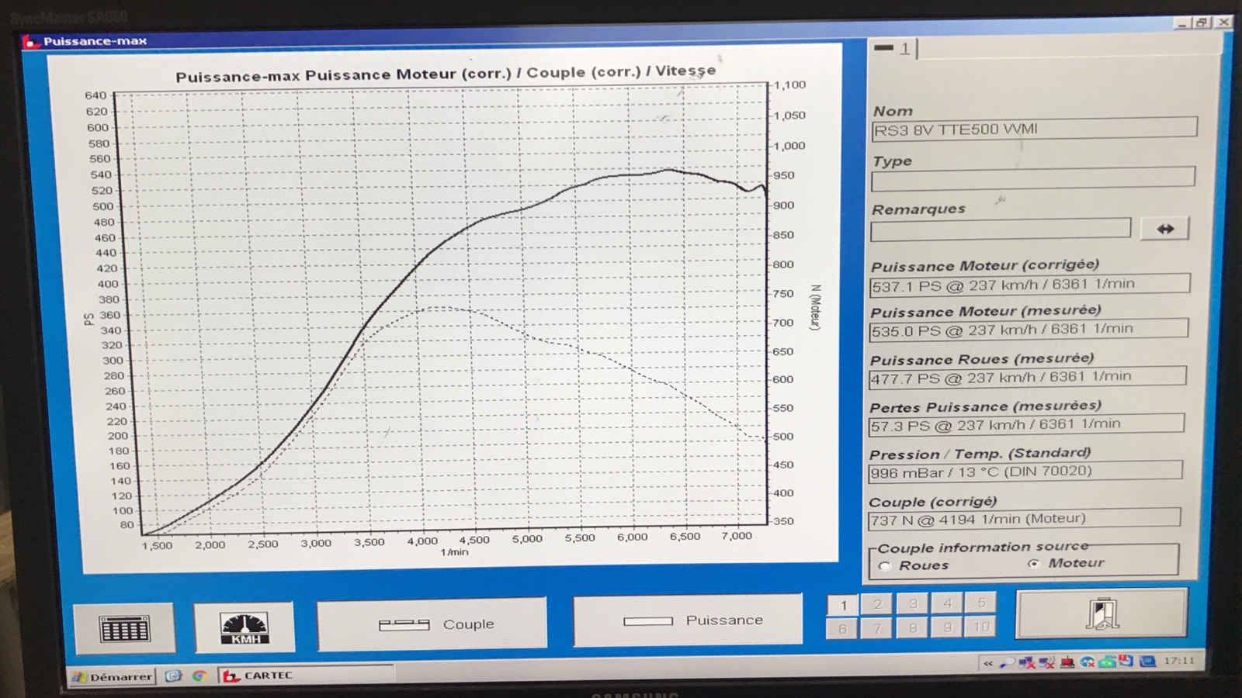Expand hidden system tray icons chevron
The width and height of the screenshot is (1242, 698).
coord(987,663)
